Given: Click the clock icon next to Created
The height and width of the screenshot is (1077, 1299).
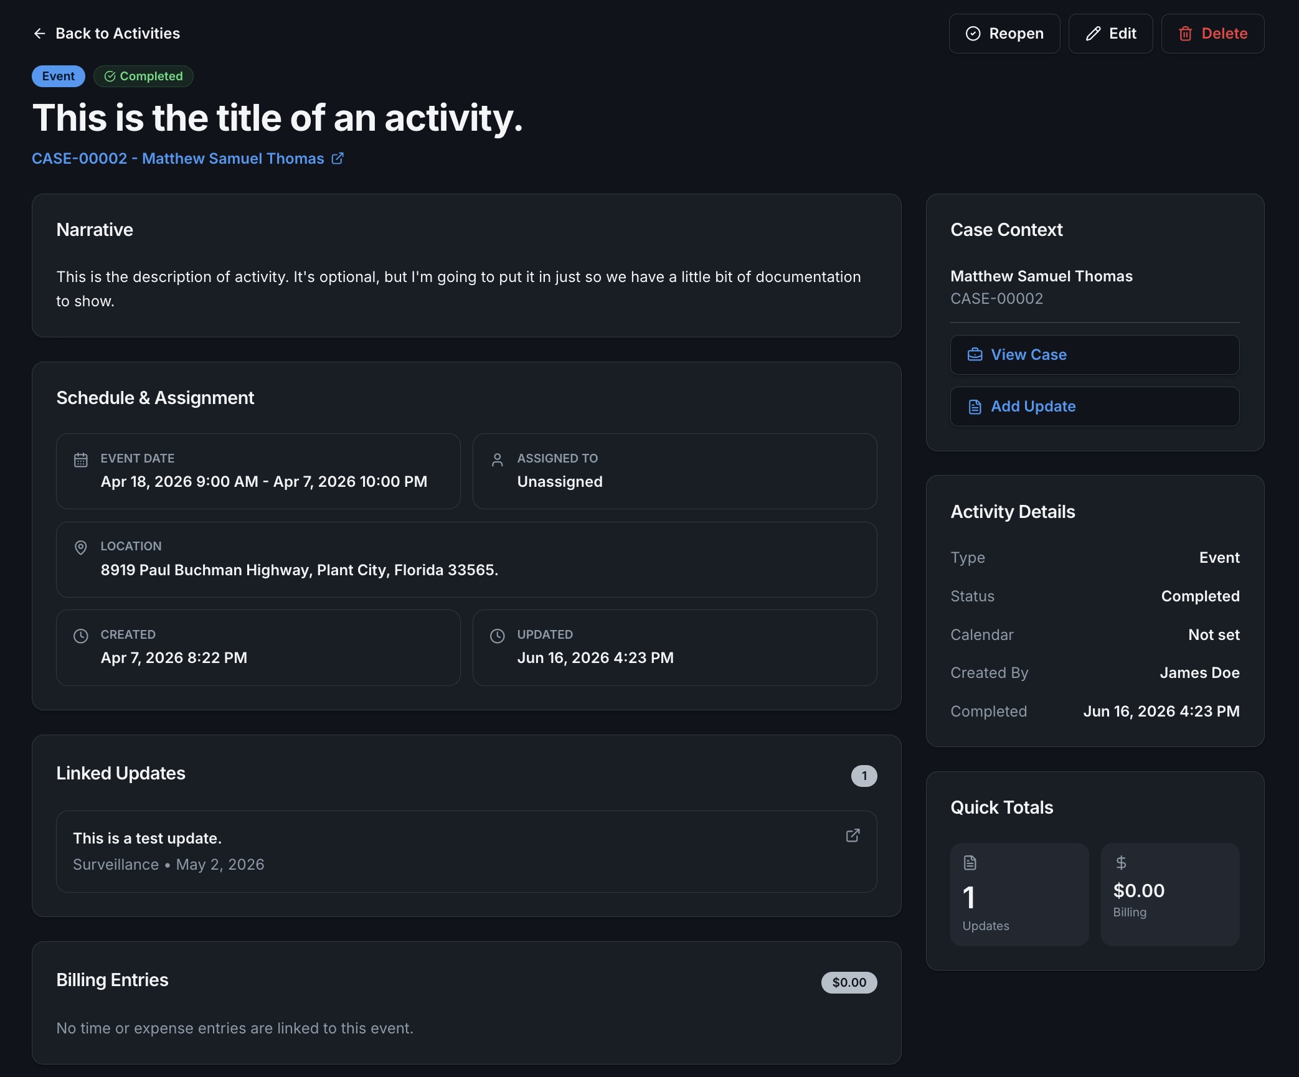Looking at the screenshot, I should (x=81, y=636).
